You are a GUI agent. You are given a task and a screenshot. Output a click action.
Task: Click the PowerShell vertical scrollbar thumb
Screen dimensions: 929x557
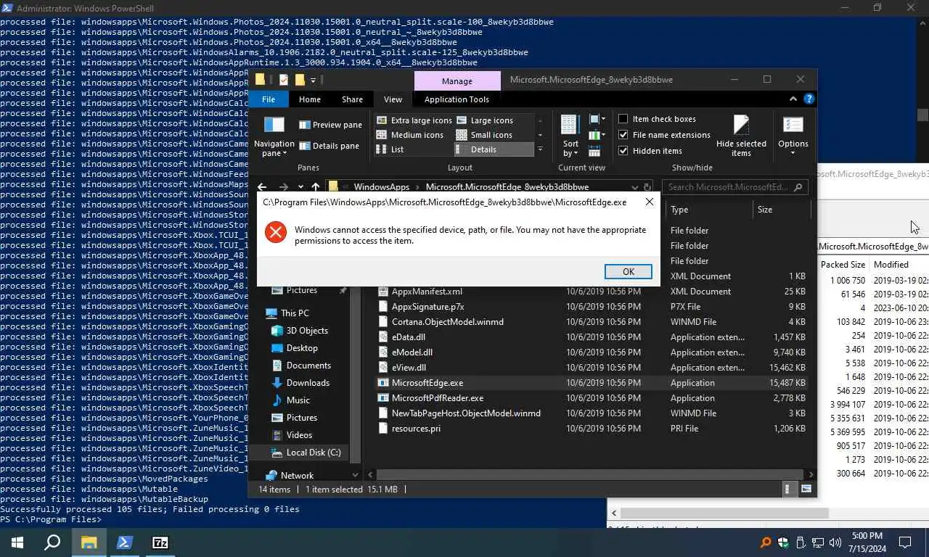click(x=922, y=115)
